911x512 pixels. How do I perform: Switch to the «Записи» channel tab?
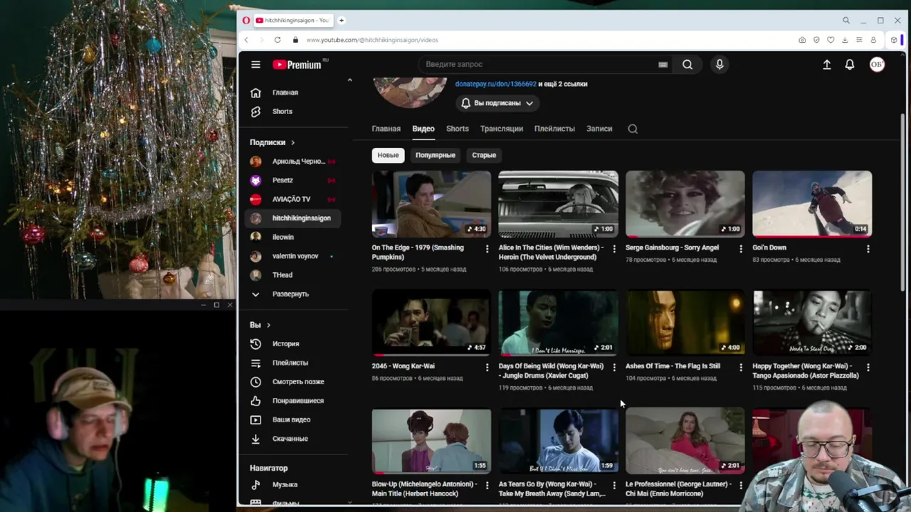click(599, 129)
